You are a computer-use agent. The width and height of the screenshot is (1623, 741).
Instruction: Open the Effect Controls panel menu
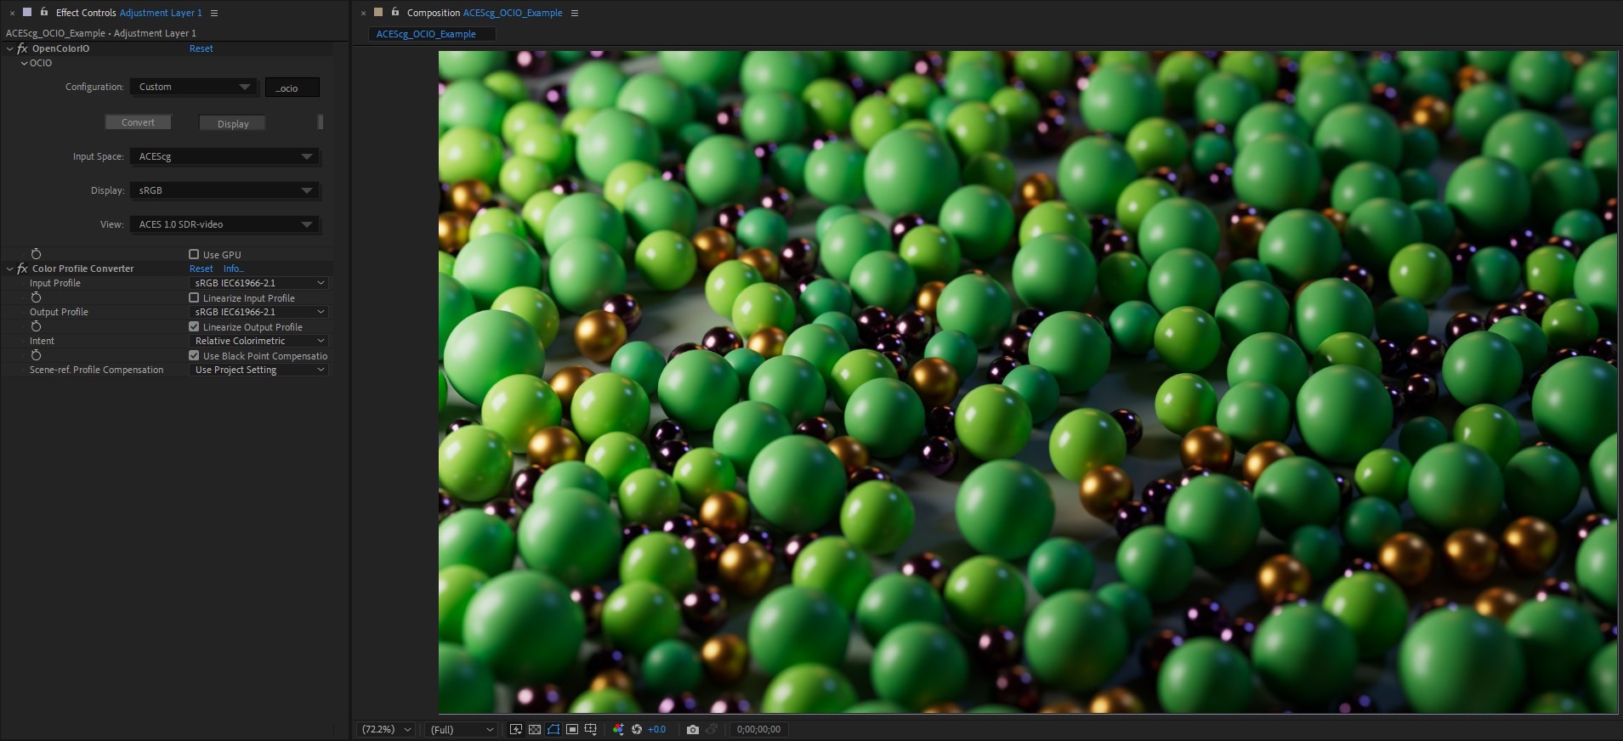pos(214,13)
